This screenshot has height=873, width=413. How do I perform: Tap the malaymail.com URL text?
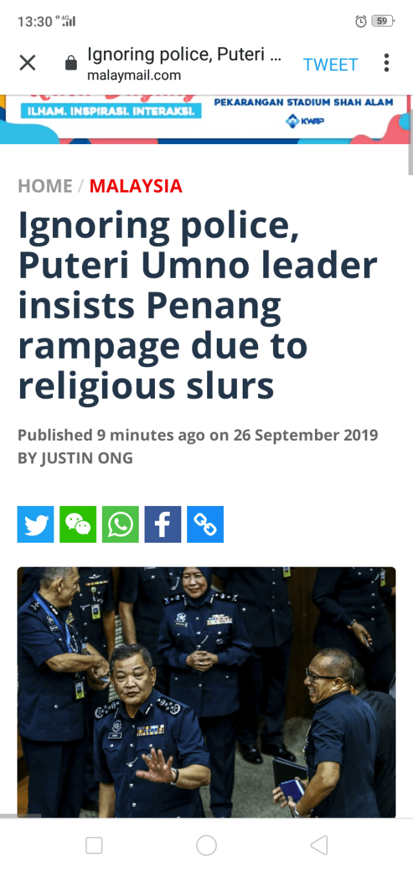(x=134, y=76)
